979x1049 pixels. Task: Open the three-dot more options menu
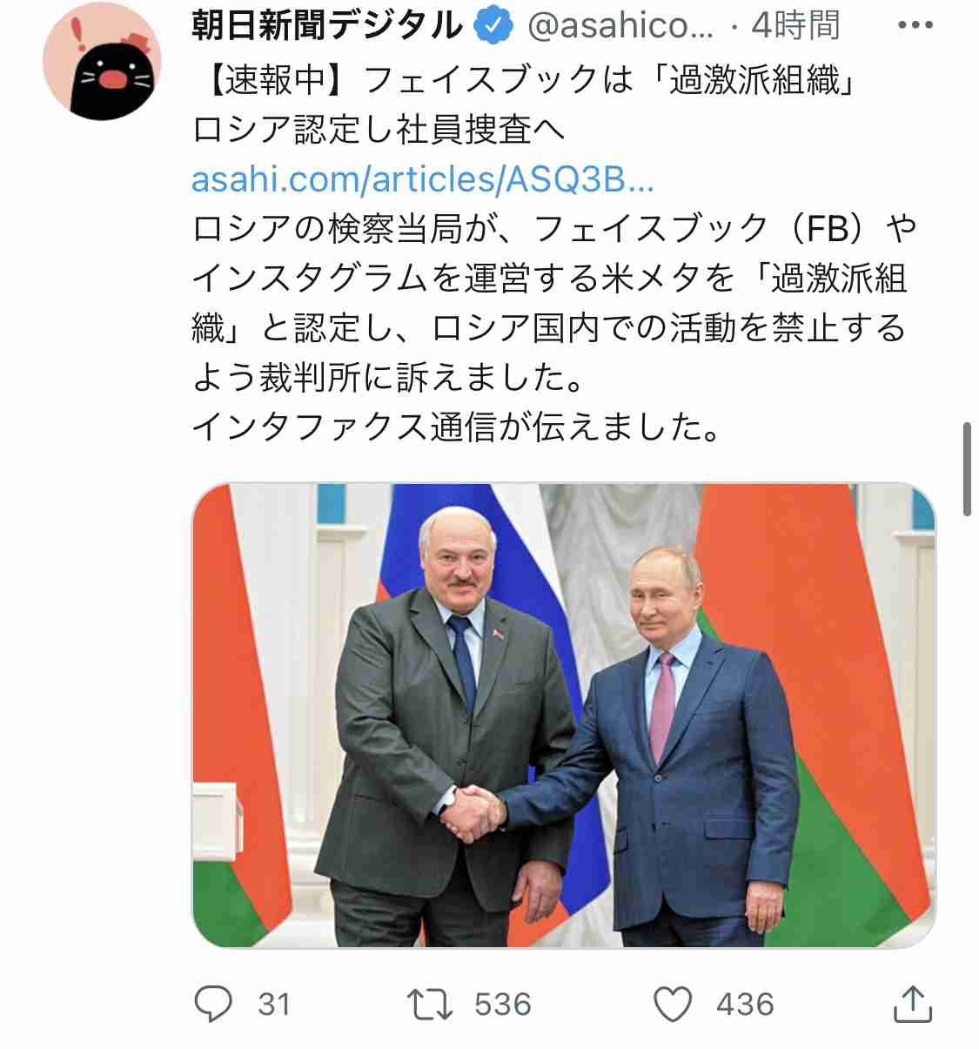tap(915, 24)
